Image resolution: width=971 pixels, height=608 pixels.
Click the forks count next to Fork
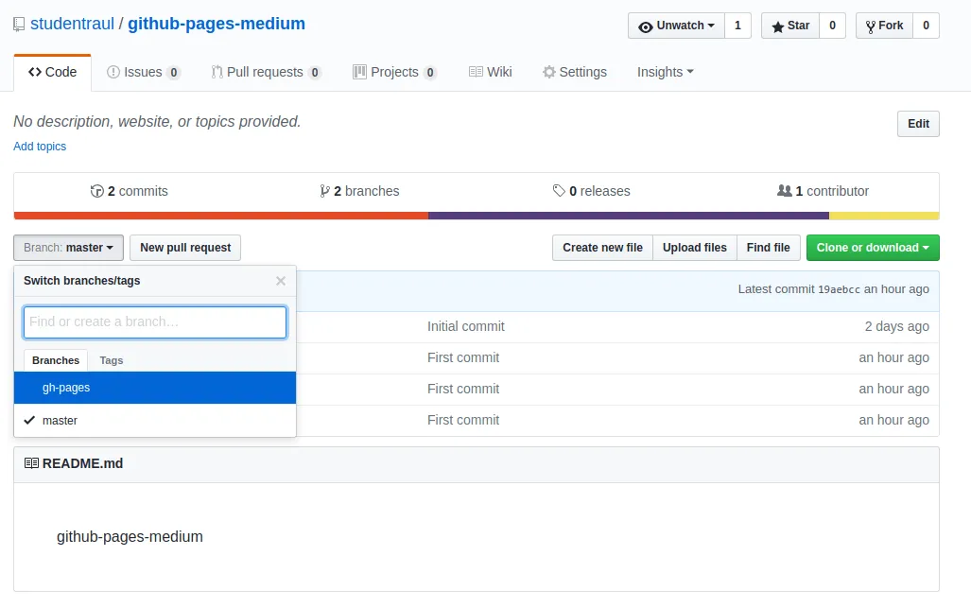click(926, 26)
